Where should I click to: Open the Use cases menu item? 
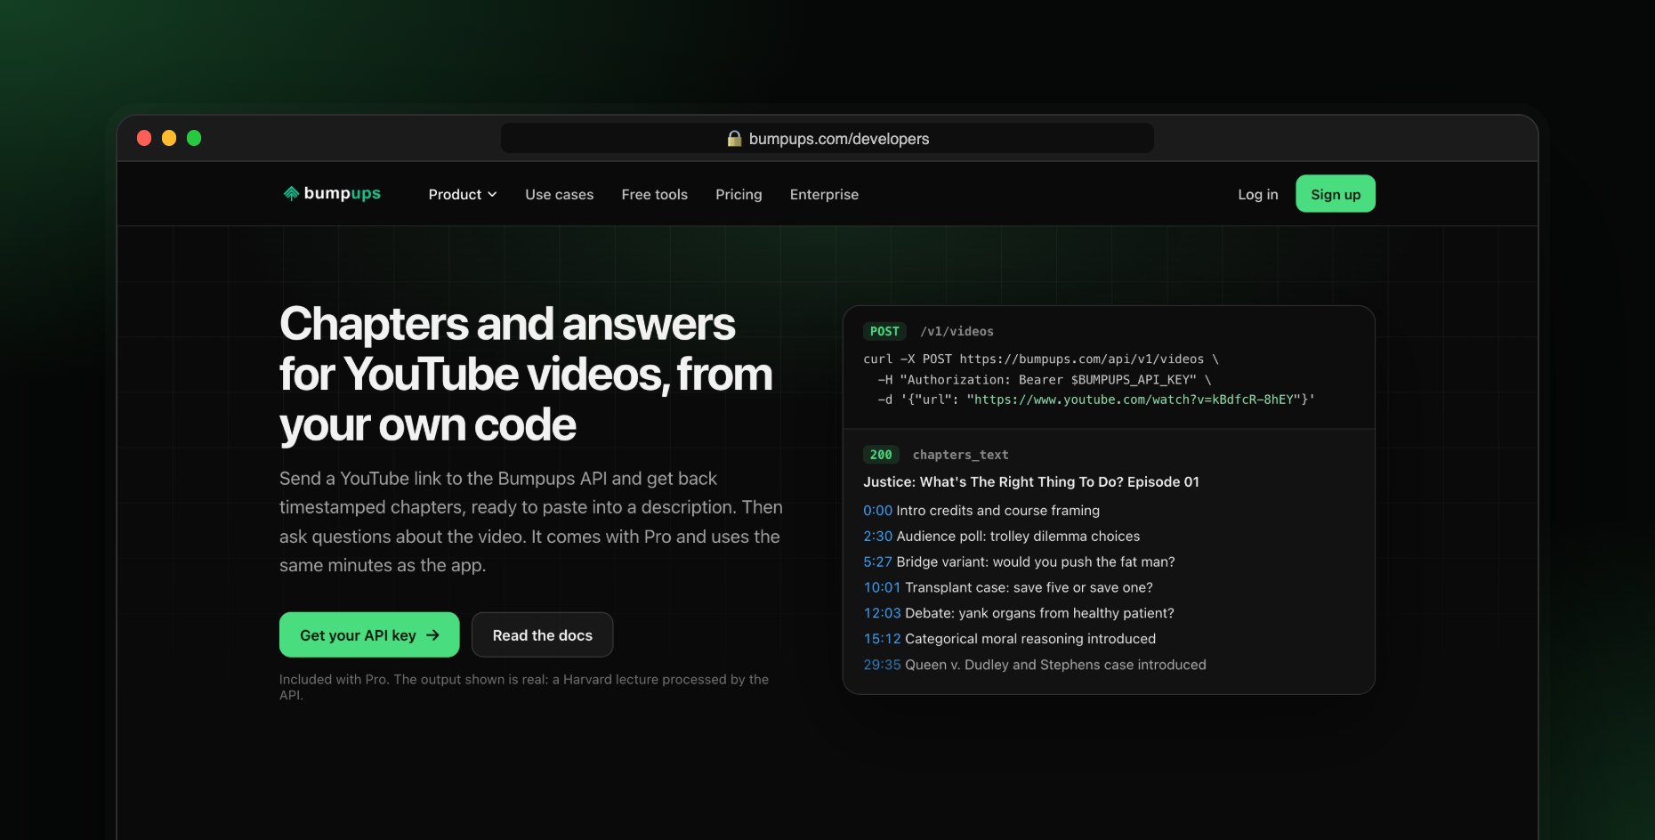tap(559, 194)
